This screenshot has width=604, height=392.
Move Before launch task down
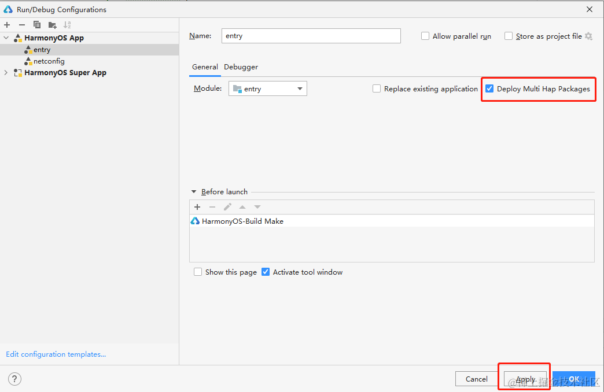257,207
